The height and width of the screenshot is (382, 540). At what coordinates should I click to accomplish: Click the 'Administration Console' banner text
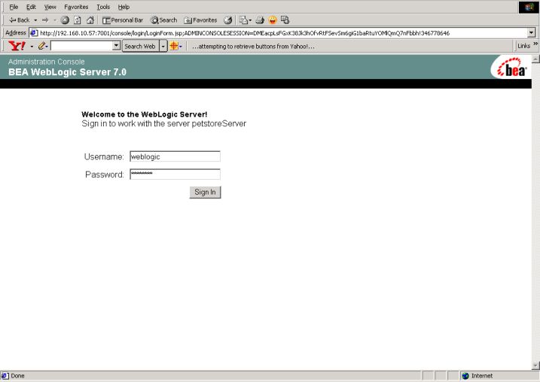click(x=47, y=62)
